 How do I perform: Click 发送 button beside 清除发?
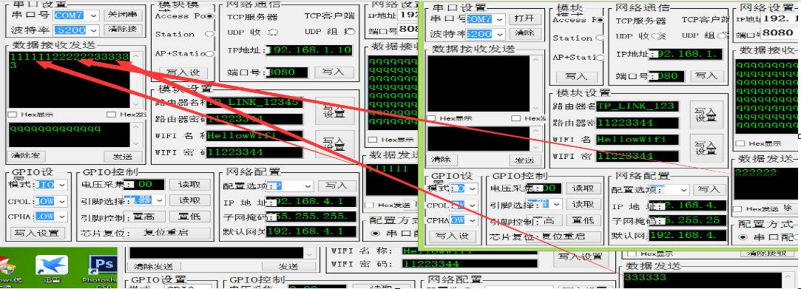tap(123, 157)
